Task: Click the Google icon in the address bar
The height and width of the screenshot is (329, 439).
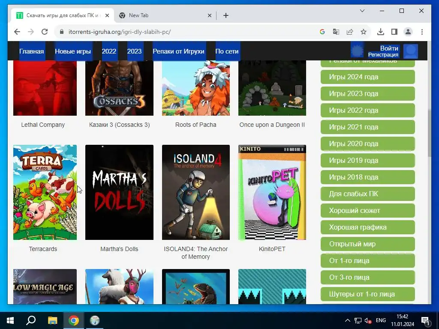Action: pyautogui.click(x=322, y=32)
